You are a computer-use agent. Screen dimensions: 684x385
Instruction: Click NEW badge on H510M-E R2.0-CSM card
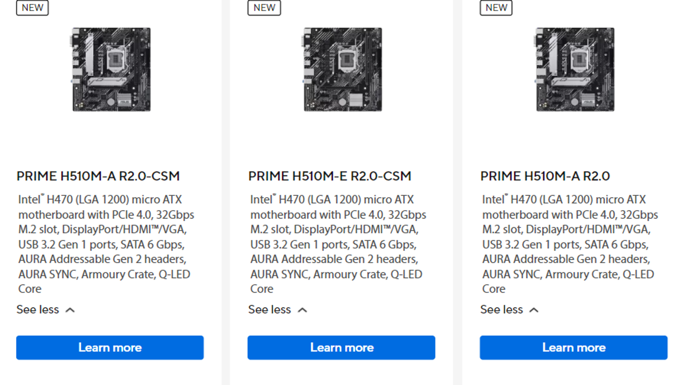click(x=264, y=8)
